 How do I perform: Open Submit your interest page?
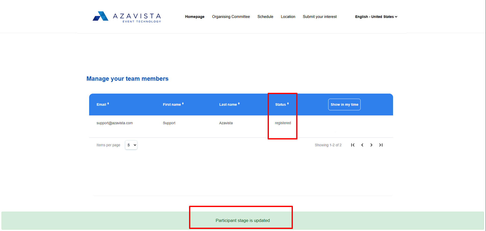coord(320,17)
